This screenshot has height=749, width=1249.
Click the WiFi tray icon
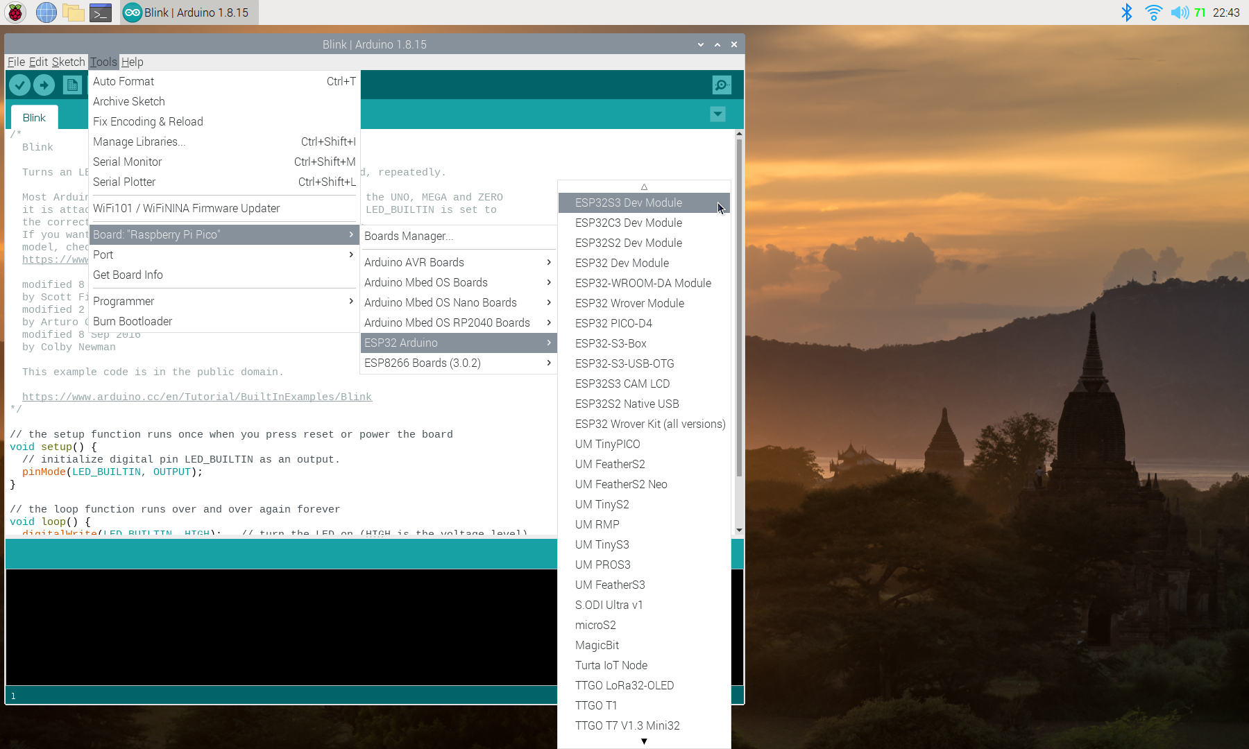pyautogui.click(x=1153, y=12)
